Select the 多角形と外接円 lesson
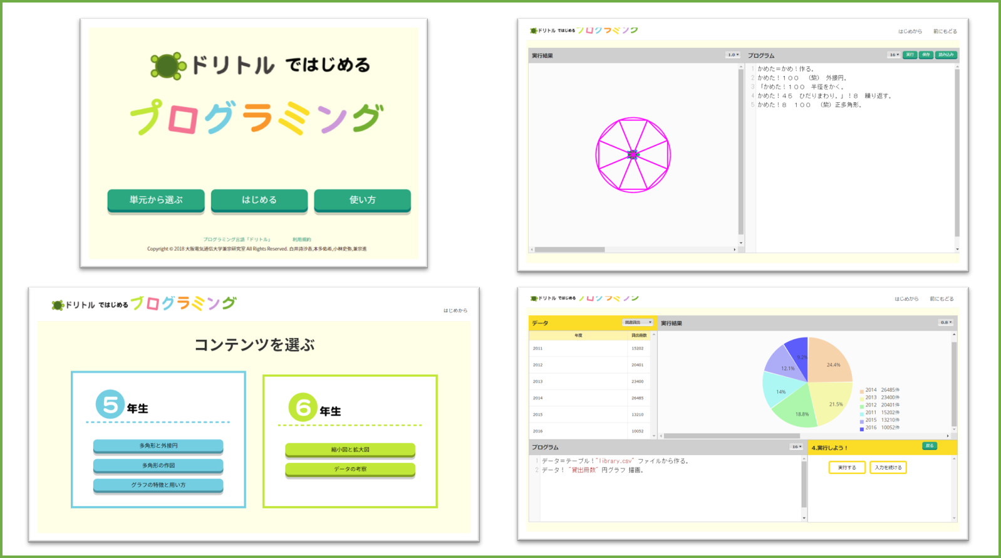This screenshot has height=558, width=1001. tap(158, 446)
